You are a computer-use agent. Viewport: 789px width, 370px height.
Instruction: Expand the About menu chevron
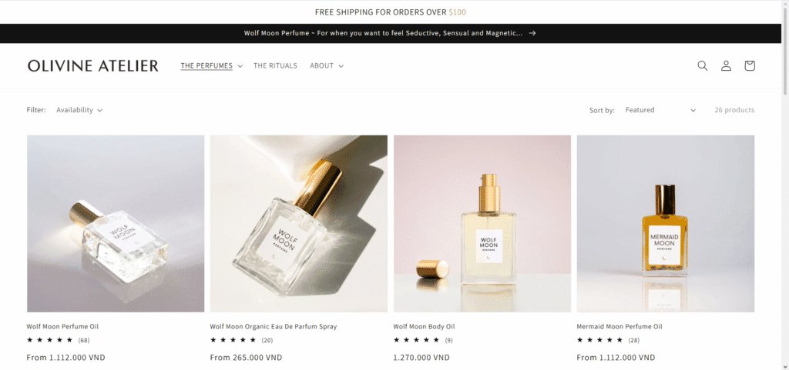tap(341, 65)
